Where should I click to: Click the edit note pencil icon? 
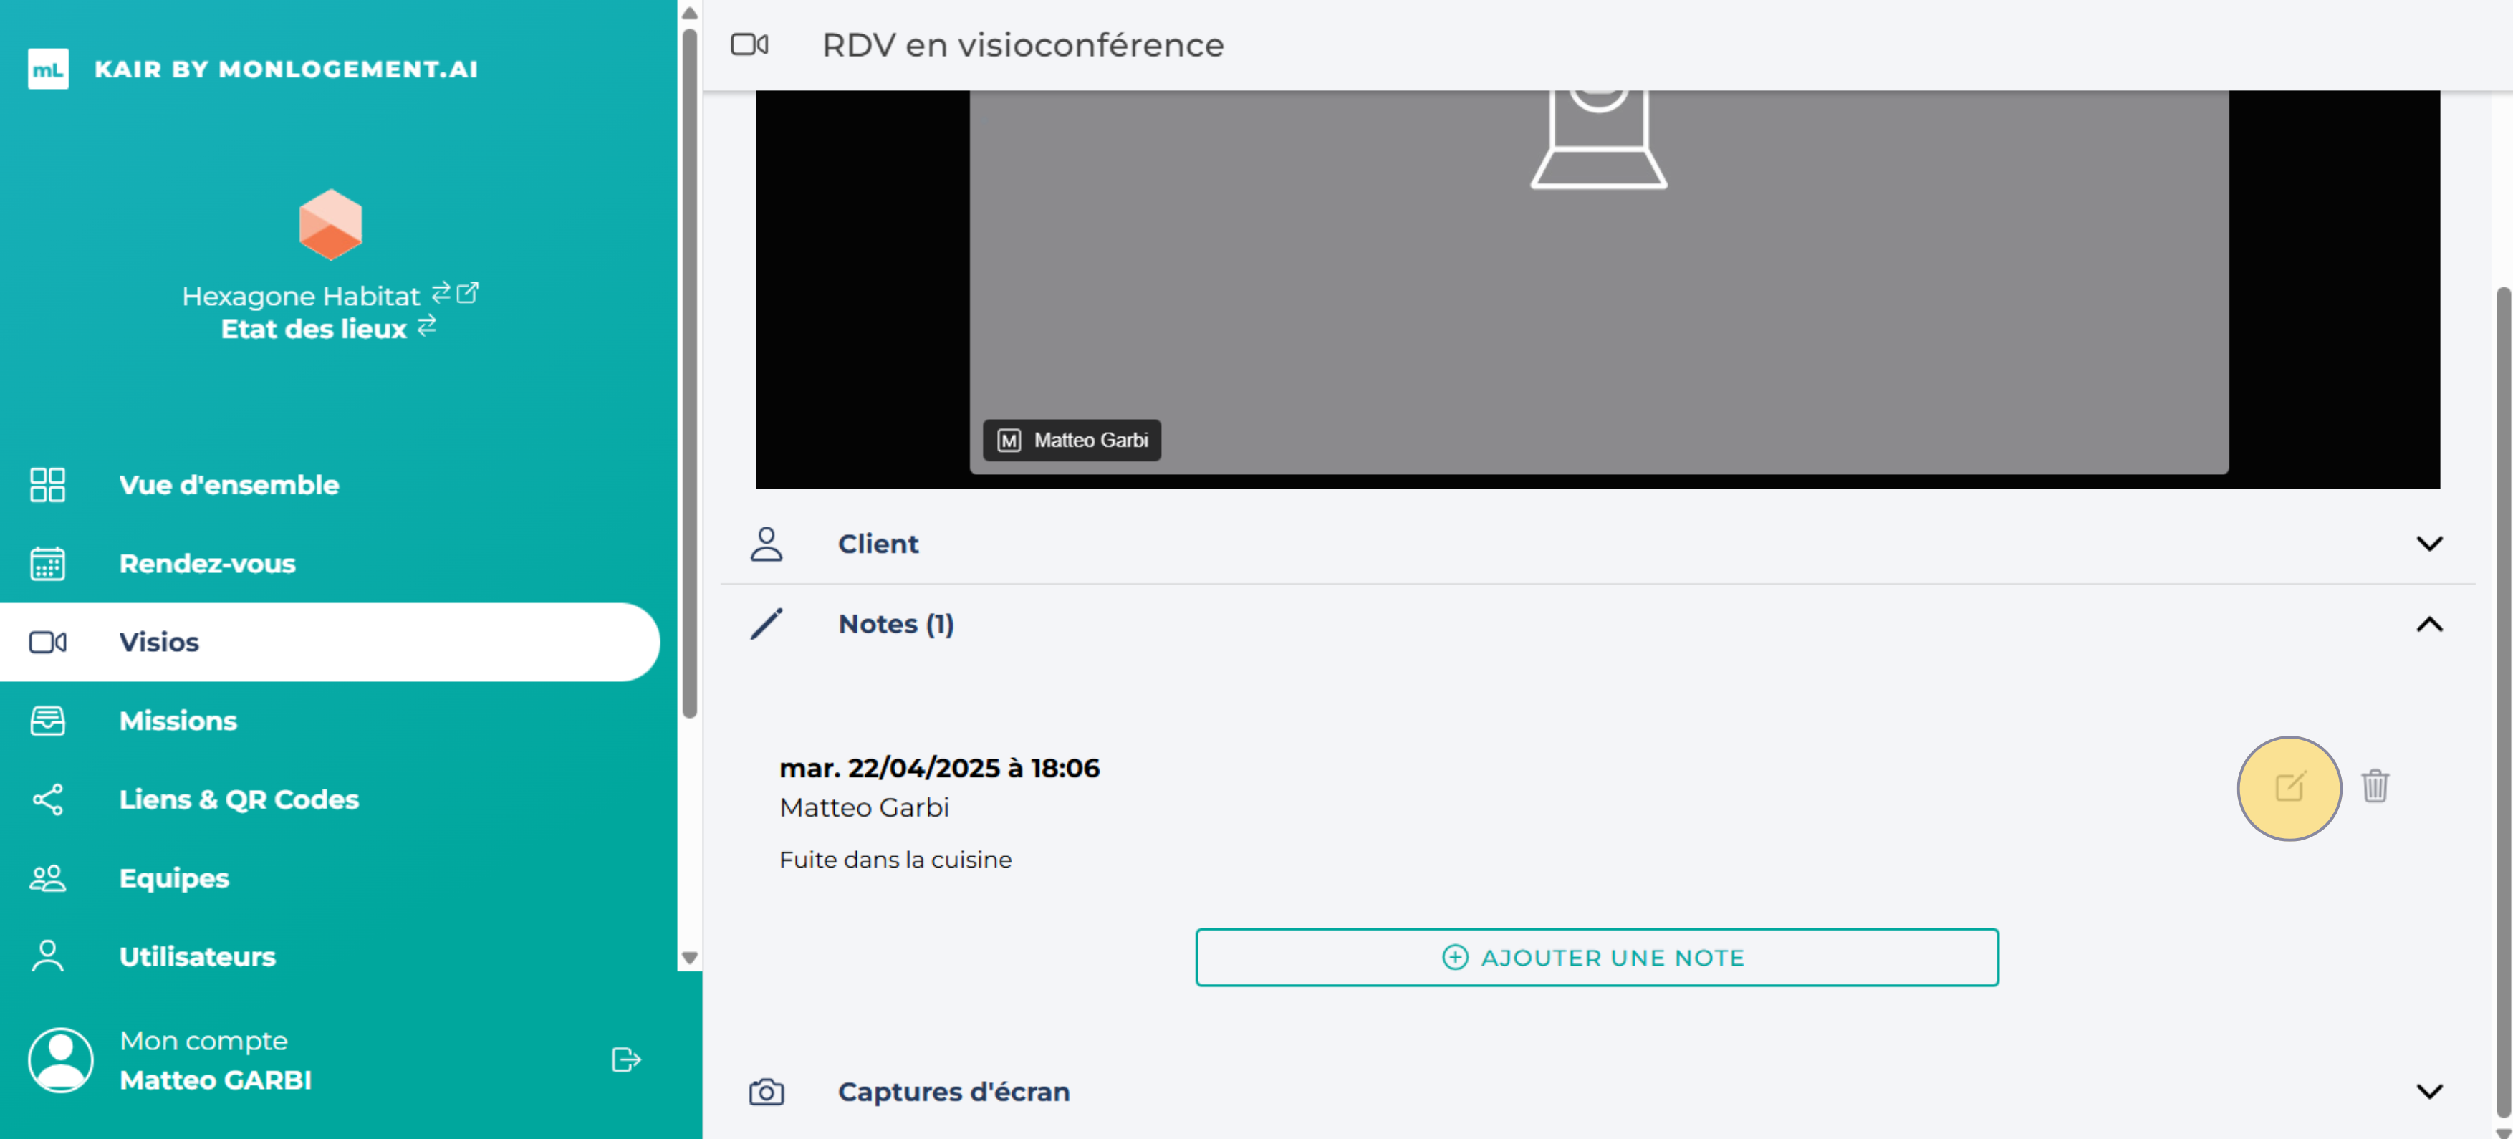point(2289,787)
